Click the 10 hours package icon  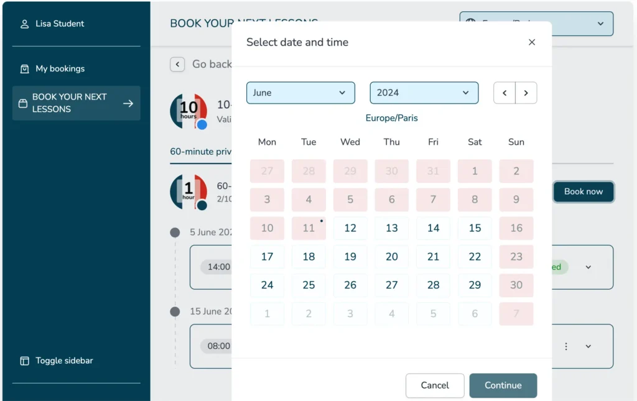[188, 111]
